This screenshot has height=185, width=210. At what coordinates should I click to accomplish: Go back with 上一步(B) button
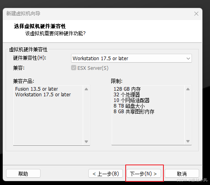tap(106, 174)
